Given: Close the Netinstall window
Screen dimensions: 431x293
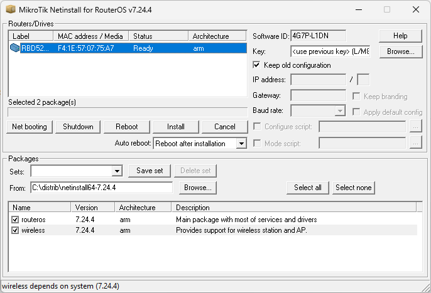Looking at the screenshot, I should [416, 9].
